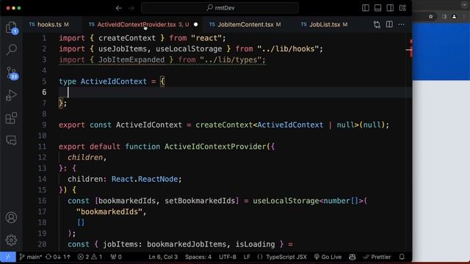
Task: Change end of line sequence LF
Action: [x=247, y=257]
